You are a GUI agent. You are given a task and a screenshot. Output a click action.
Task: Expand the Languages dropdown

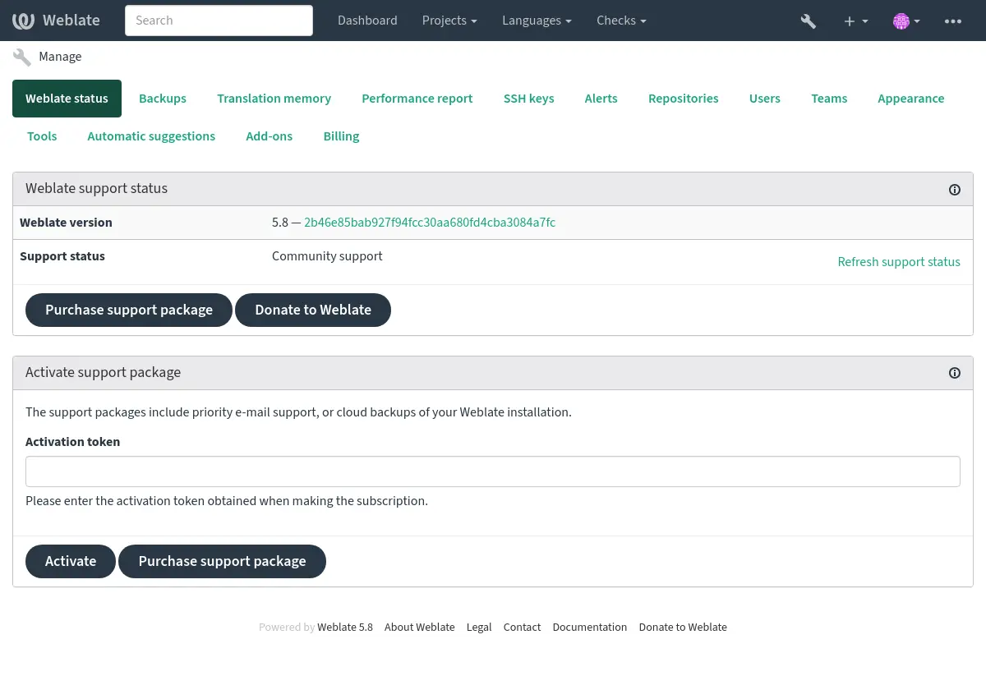pyautogui.click(x=537, y=21)
